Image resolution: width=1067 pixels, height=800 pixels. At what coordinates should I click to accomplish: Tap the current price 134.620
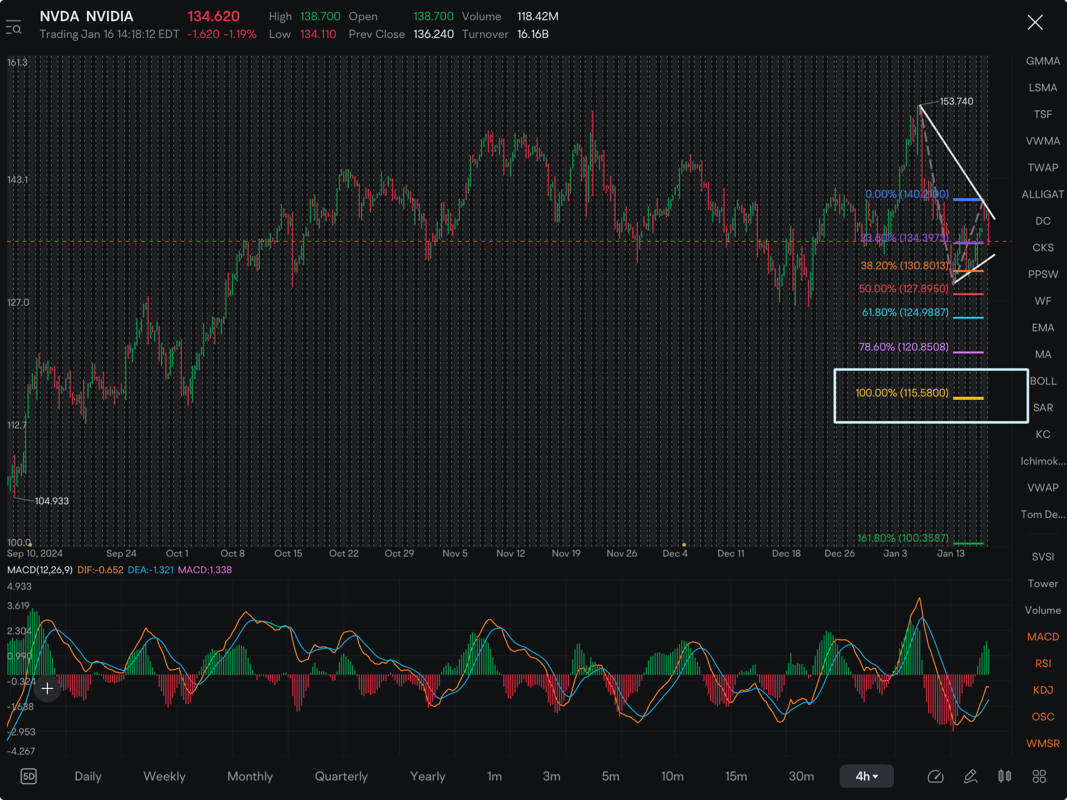[x=213, y=16]
